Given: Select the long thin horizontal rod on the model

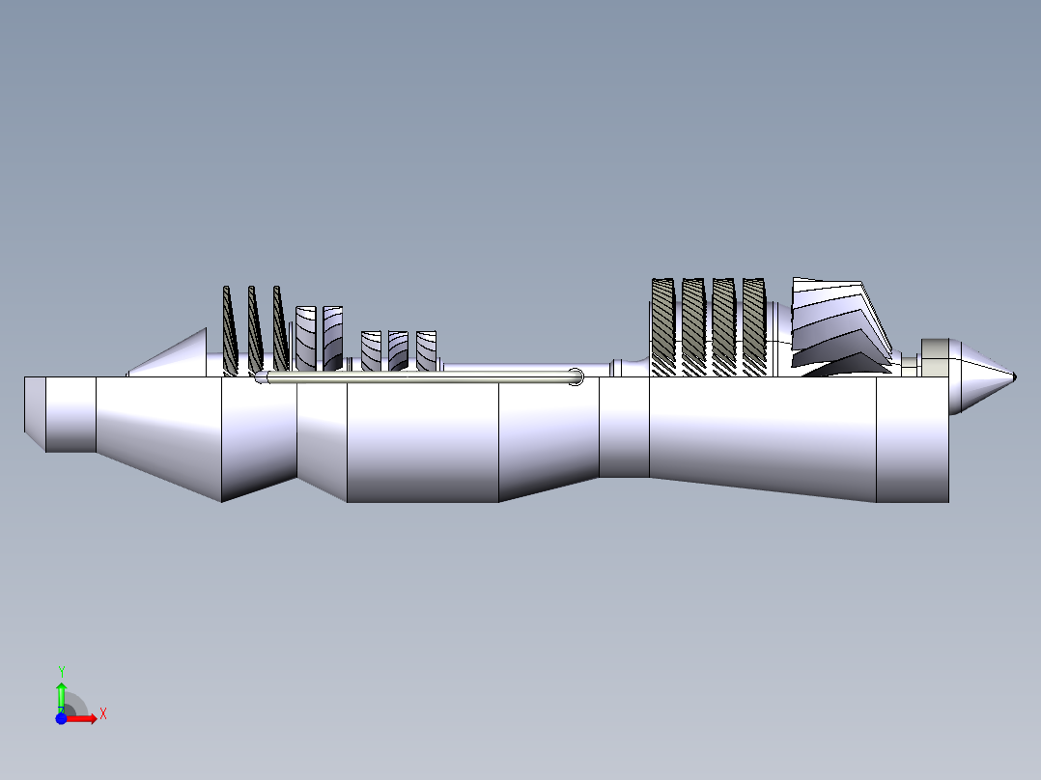Looking at the screenshot, I should 419,377.
